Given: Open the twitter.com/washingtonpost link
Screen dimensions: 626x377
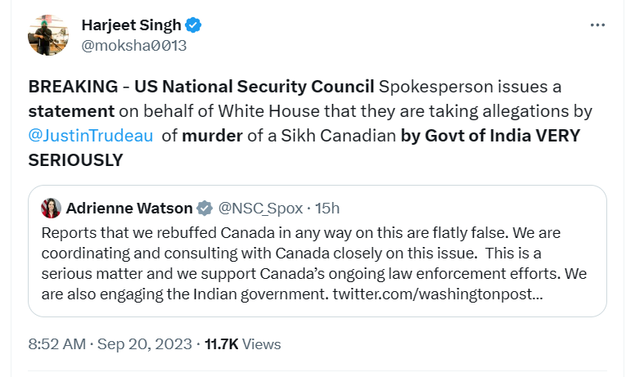Looking at the screenshot, I should [x=438, y=294].
